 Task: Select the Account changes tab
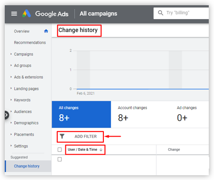pos(141,114)
